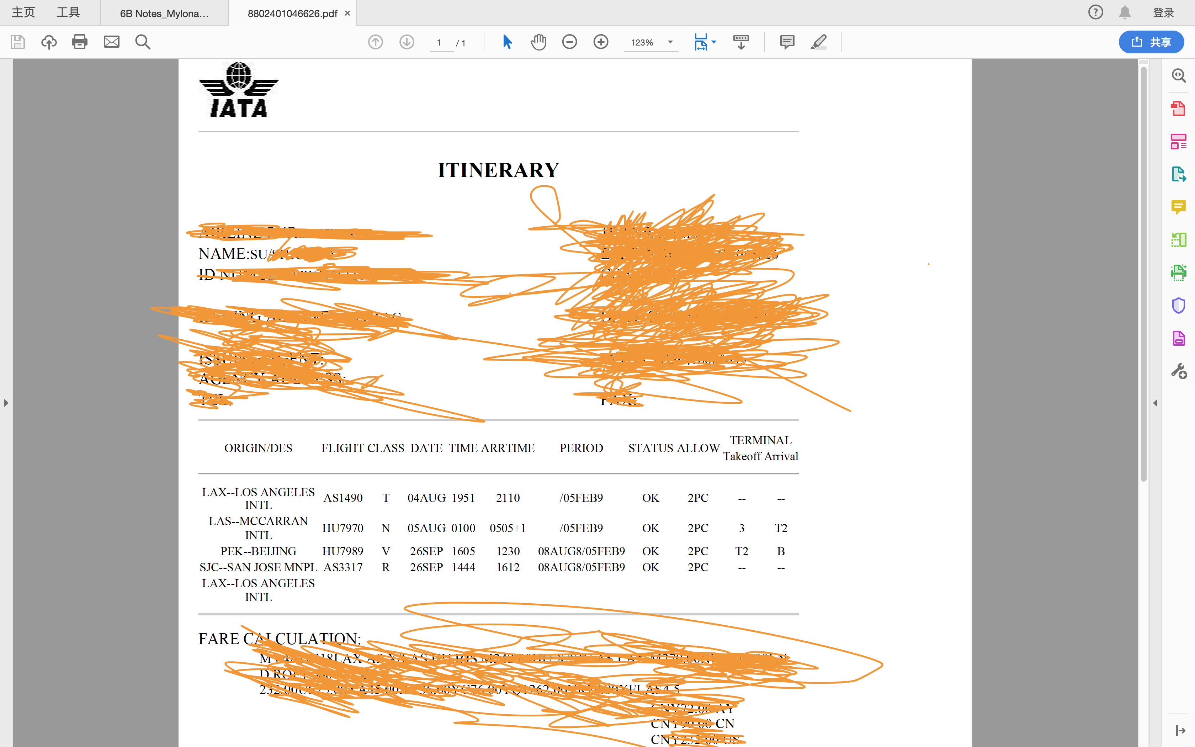1195x747 pixels.
Task: Click the zoom out minus icon
Action: [569, 42]
